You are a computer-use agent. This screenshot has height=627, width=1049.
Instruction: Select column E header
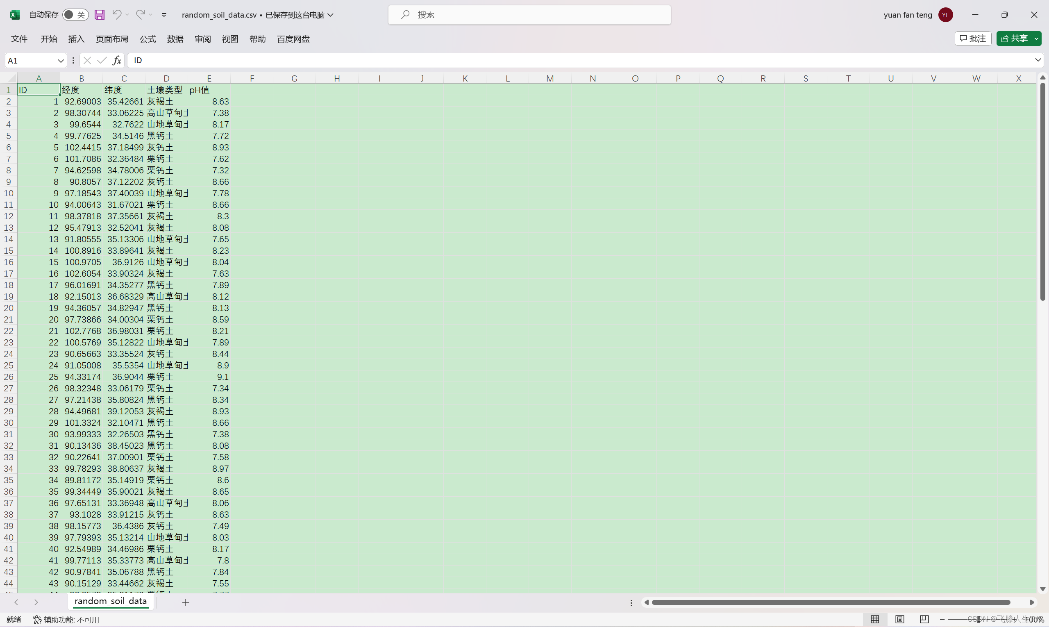click(x=209, y=78)
